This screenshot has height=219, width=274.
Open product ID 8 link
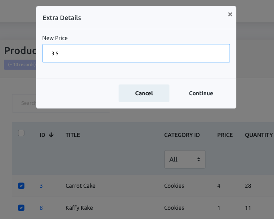coord(41,208)
